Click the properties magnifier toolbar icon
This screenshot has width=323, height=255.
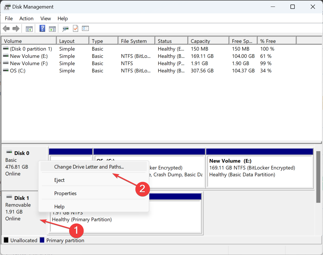coord(65,28)
